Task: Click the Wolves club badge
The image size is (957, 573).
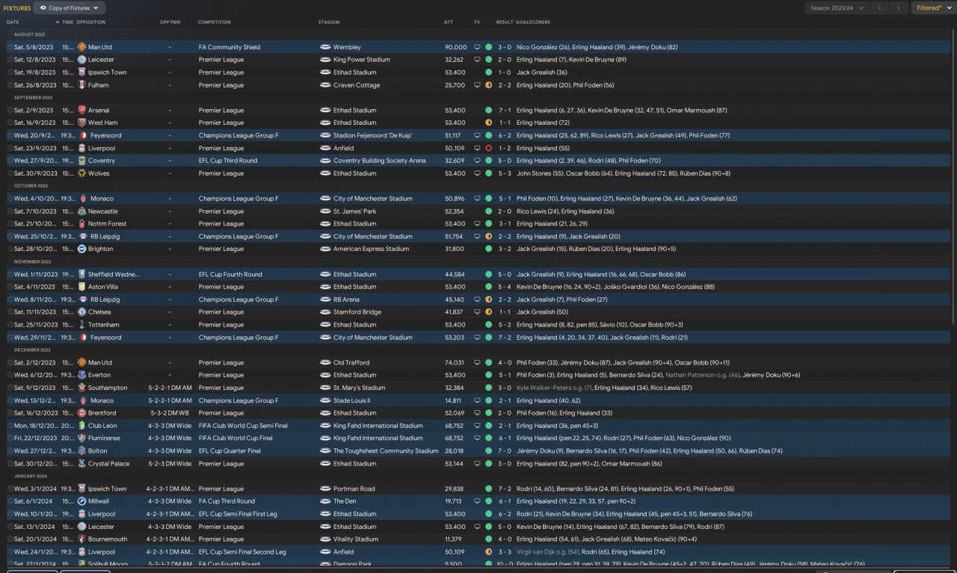Action: [x=81, y=173]
